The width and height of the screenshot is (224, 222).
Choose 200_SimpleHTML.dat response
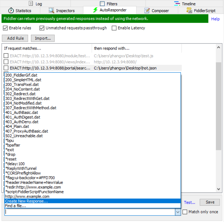[x=92, y=80]
